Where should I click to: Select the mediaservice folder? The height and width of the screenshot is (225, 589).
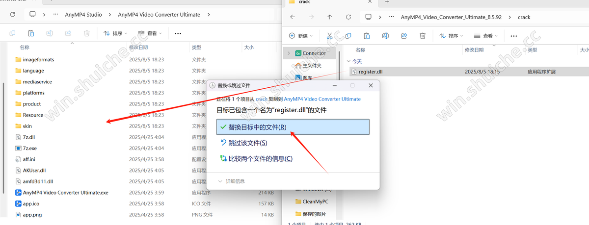point(37,82)
